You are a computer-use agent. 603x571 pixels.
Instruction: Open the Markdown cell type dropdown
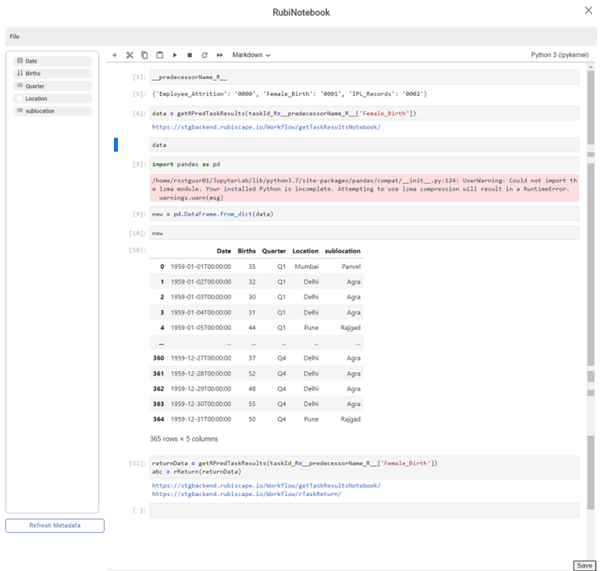(x=251, y=55)
